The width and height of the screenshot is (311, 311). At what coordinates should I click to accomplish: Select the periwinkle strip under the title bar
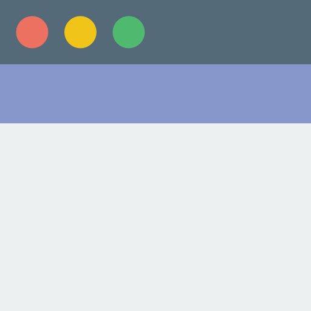[155, 94]
